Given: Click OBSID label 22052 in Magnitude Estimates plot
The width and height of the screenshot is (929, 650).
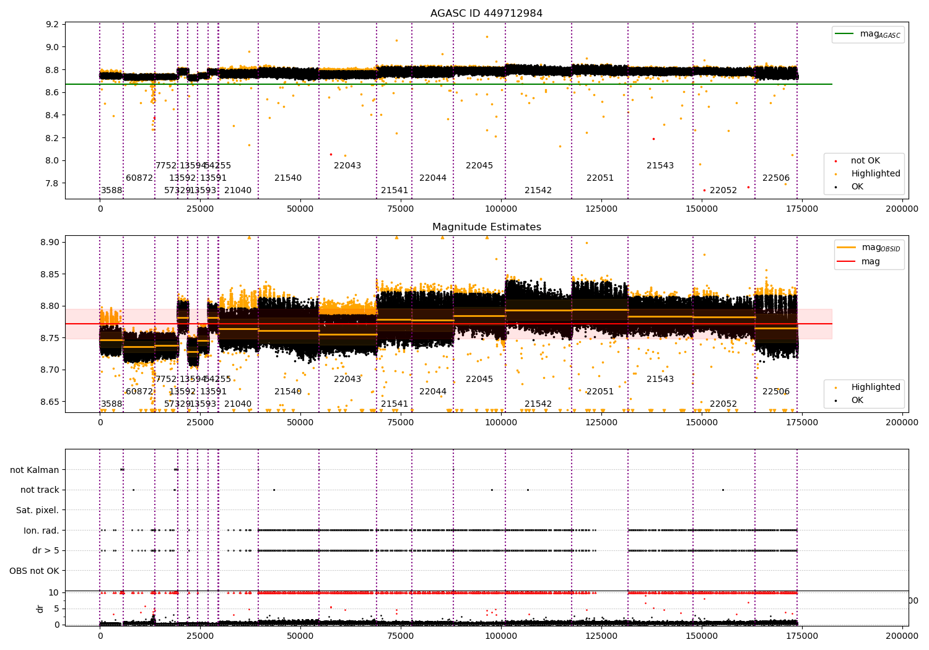Looking at the screenshot, I should [x=723, y=404].
